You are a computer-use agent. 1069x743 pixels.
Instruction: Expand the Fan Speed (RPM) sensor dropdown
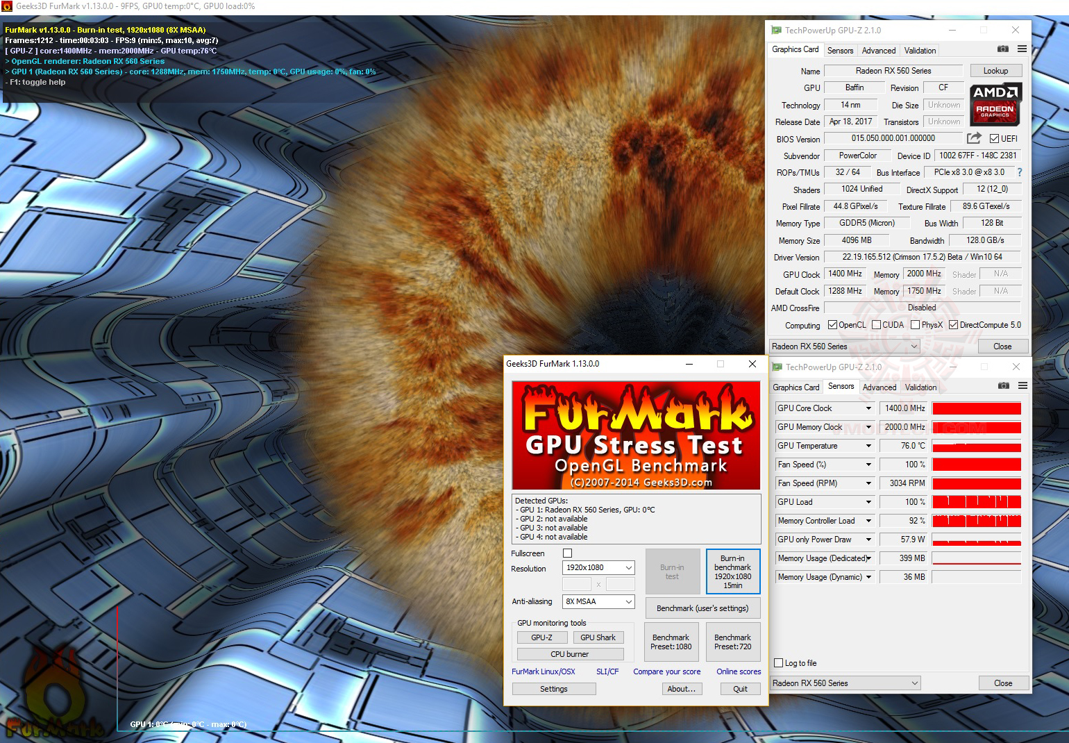pyautogui.click(x=868, y=483)
